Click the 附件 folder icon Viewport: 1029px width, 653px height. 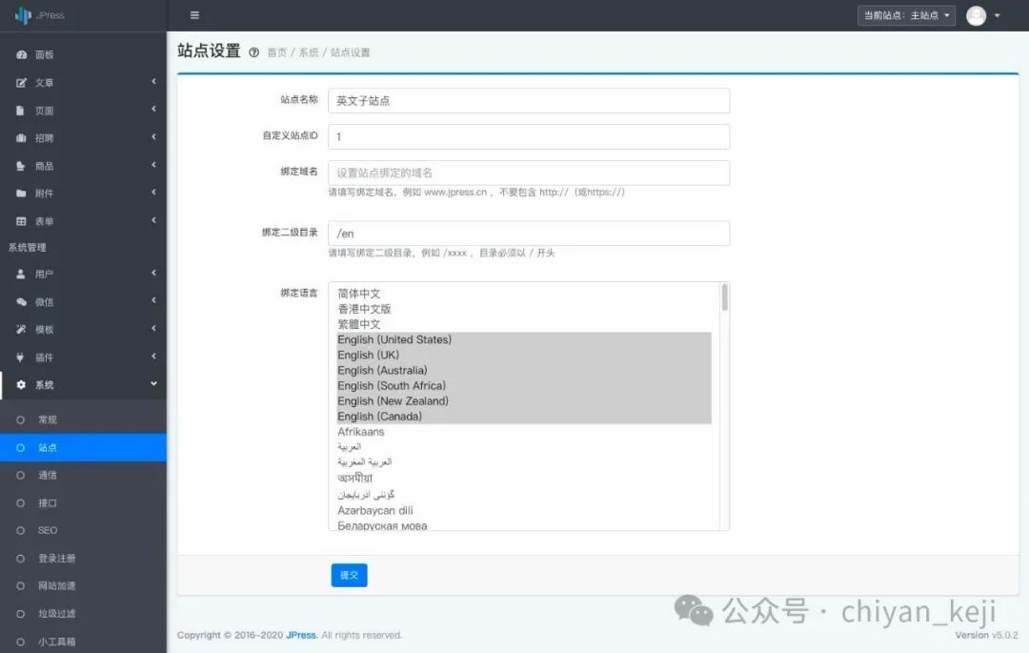coord(21,194)
